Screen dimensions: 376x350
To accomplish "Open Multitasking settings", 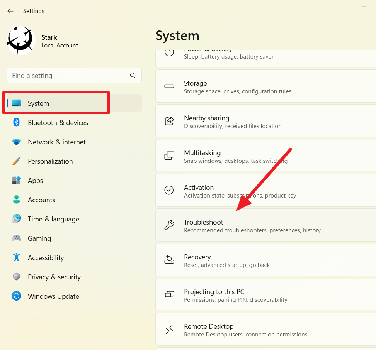I will [266, 156].
